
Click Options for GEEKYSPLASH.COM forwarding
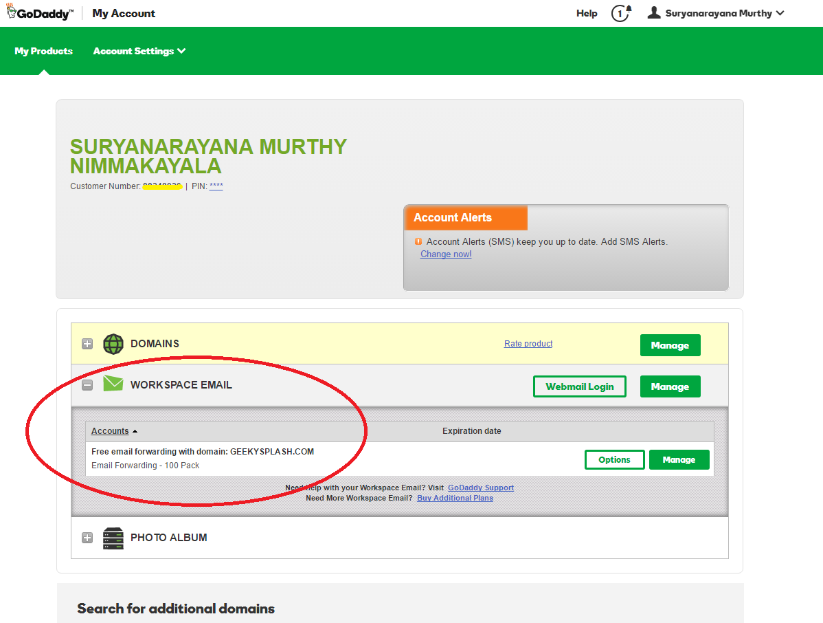(x=614, y=459)
